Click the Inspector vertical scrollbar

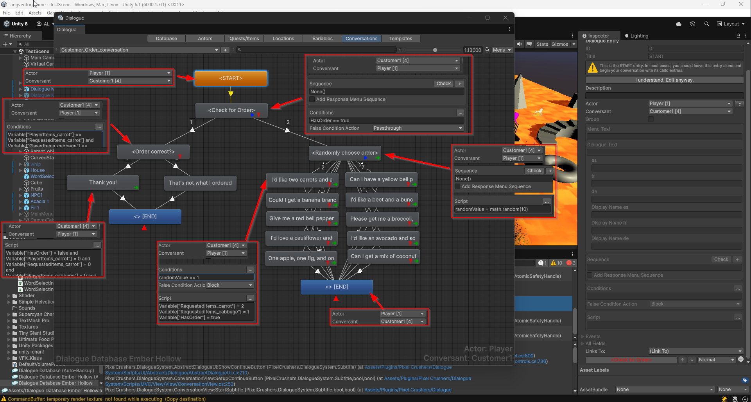point(748,215)
